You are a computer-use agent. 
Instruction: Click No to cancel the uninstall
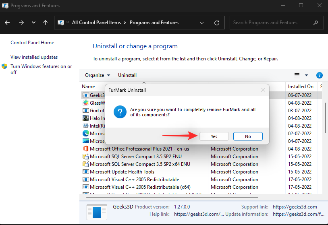click(248, 136)
